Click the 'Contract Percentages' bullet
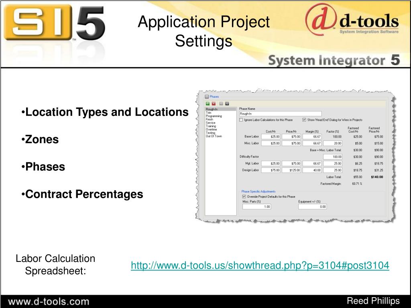 [x=82, y=195]
